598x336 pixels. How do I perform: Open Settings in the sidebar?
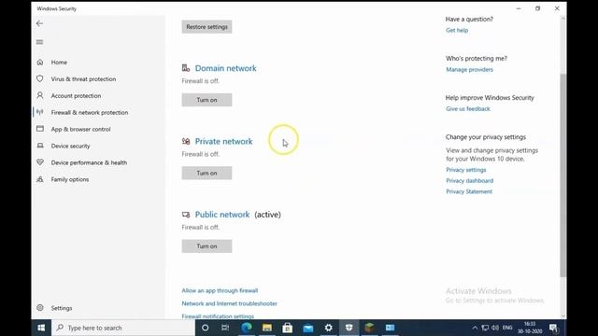(x=62, y=308)
